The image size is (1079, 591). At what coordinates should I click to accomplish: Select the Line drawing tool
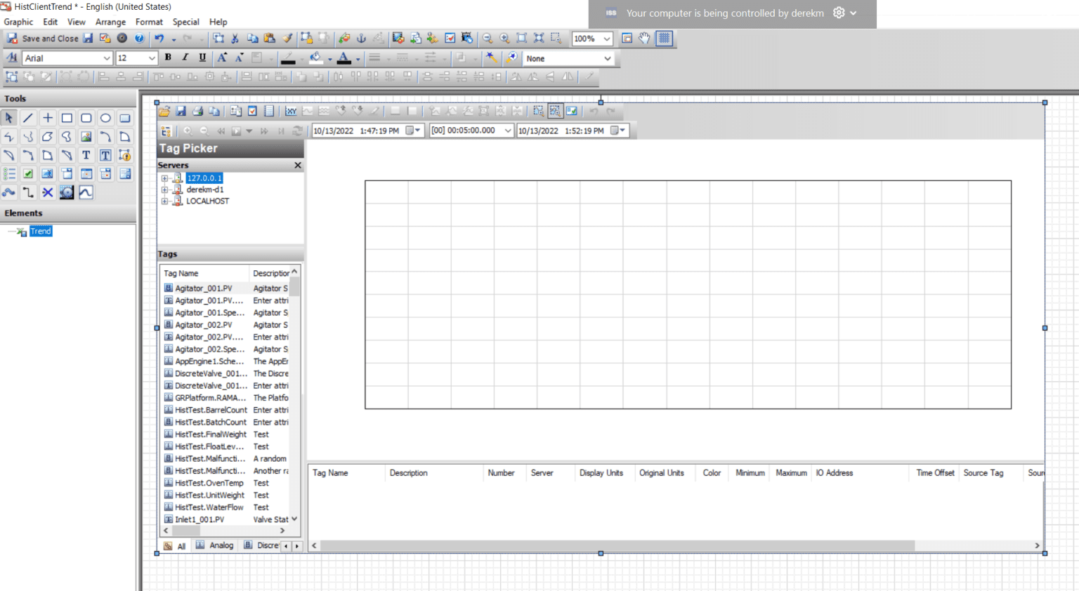28,117
